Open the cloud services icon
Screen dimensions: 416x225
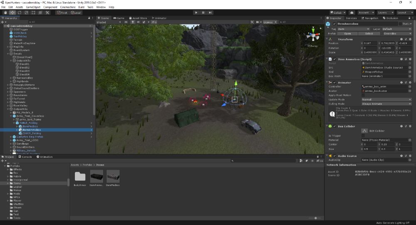pos(352,12)
